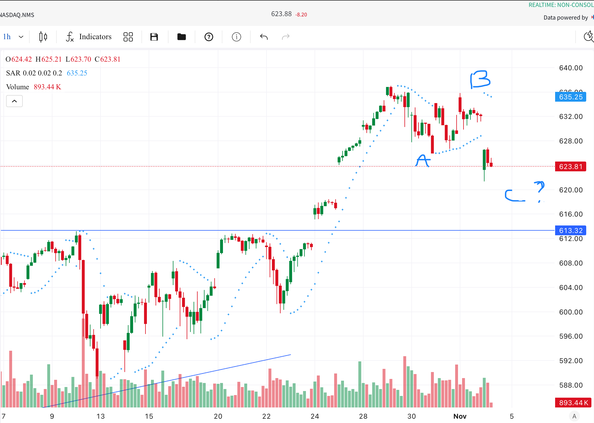Click the quick search lightning icon
The height and width of the screenshot is (423, 594).
coord(588,37)
